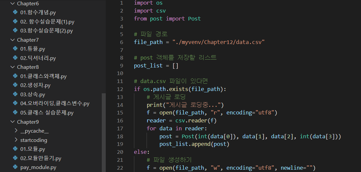The image size is (361, 172).
Task: Click 'if os.path.exists(file_path):' line
Action: 180,89
